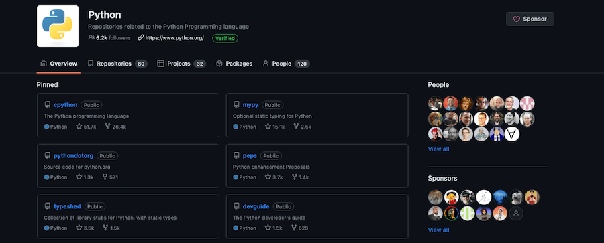Click the Python language dot on peps card

tap(236, 177)
